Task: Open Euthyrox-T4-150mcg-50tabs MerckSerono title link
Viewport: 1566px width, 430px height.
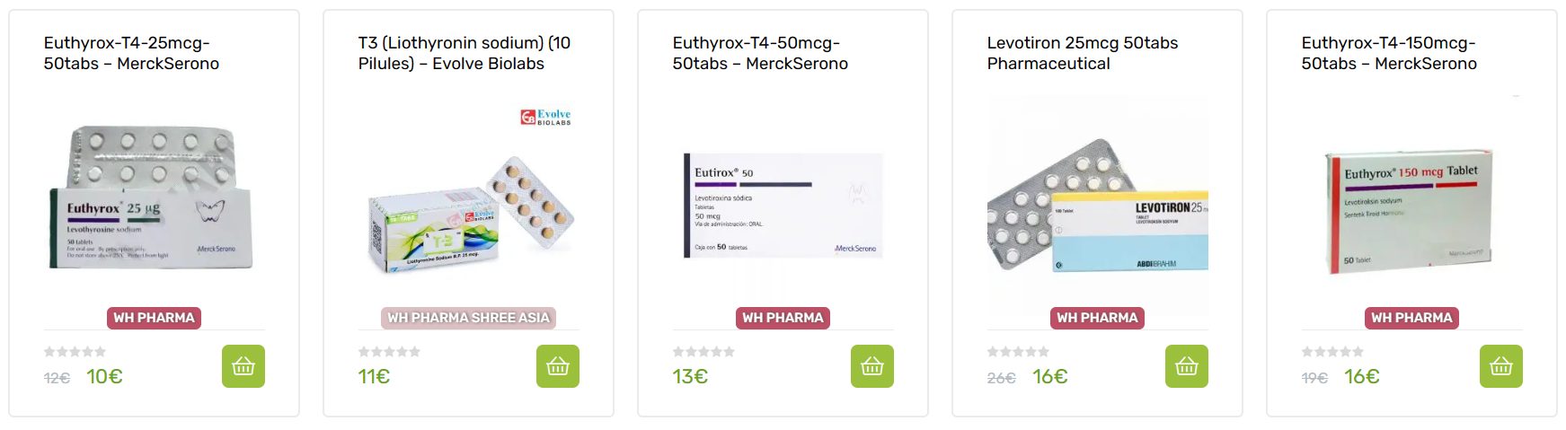Action: click(1389, 53)
